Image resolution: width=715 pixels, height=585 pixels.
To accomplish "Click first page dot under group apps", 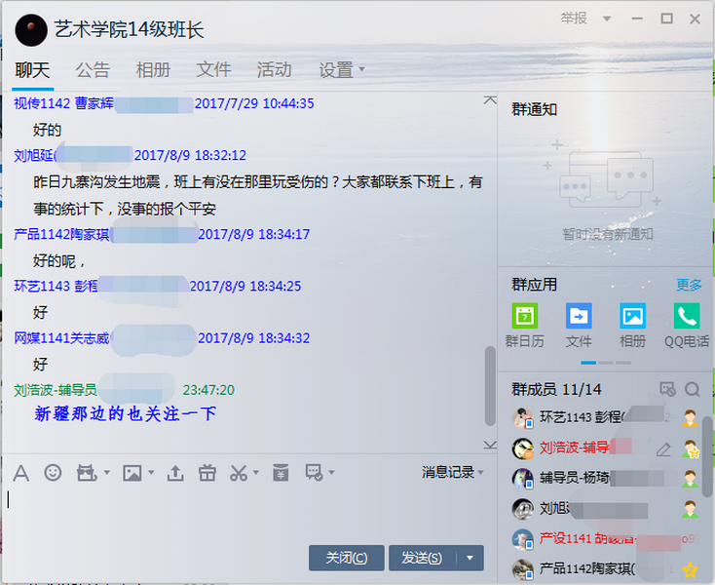I will click(x=588, y=363).
